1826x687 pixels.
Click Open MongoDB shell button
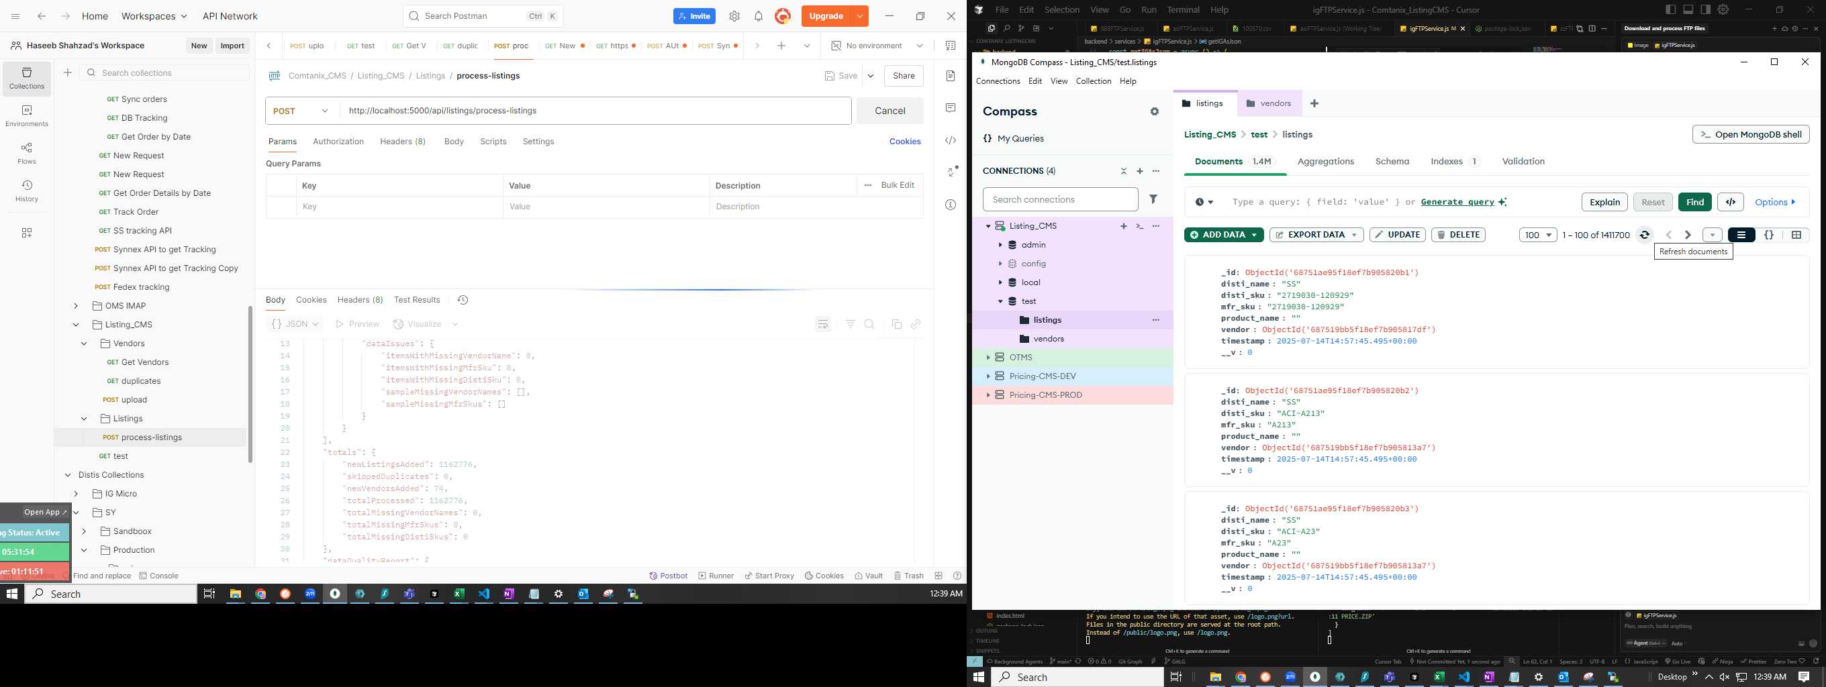click(1750, 135)
